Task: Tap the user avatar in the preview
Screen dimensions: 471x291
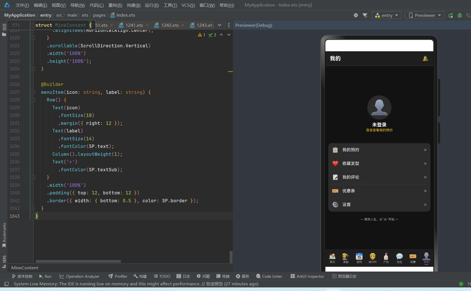Action: pos(379,107)
